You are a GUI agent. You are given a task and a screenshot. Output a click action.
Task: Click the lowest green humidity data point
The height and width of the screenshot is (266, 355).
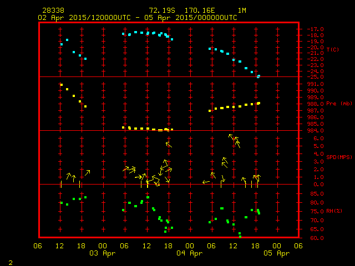point(240,237)
